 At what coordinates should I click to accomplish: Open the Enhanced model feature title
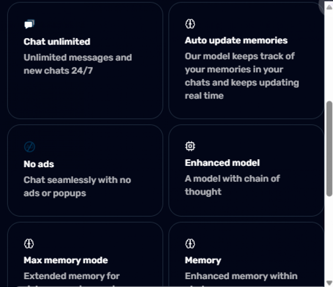coord(222,163)
